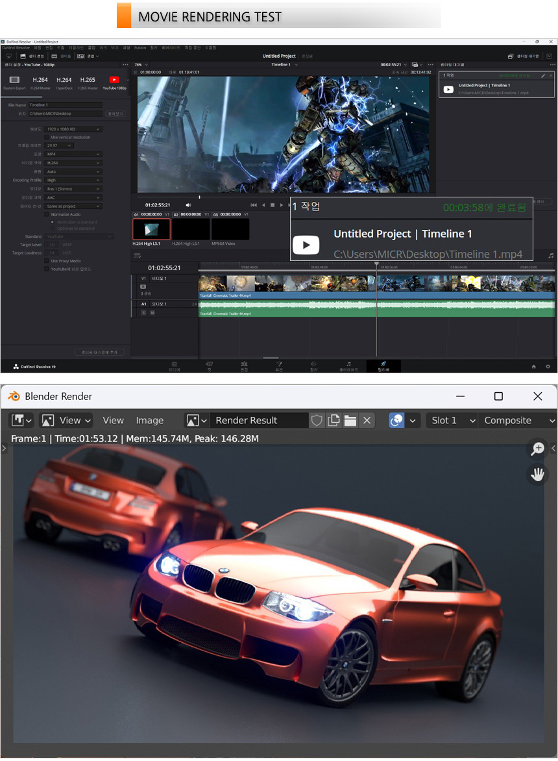Open the Fusion menu in the menu bar
This screenshot has height=761, width=558.
(140, 47)
